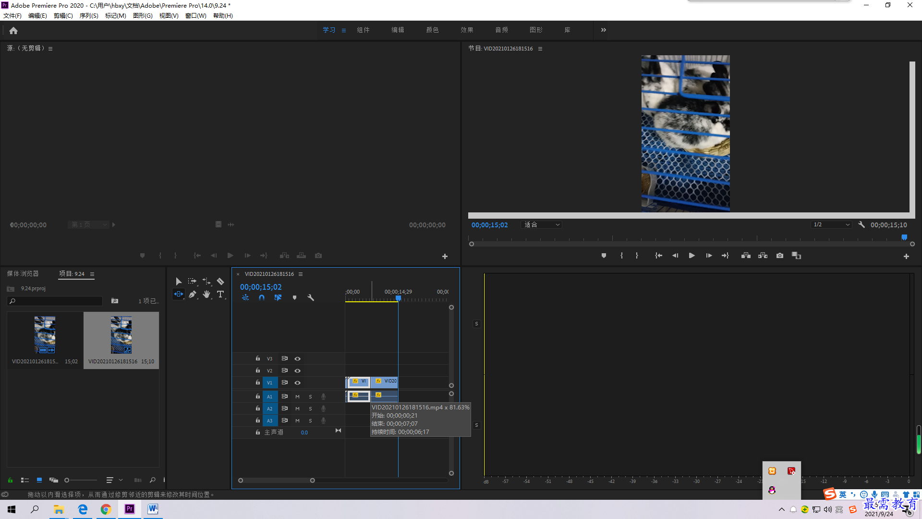
Task: Click the Home icon
Action: coord(13,30)
